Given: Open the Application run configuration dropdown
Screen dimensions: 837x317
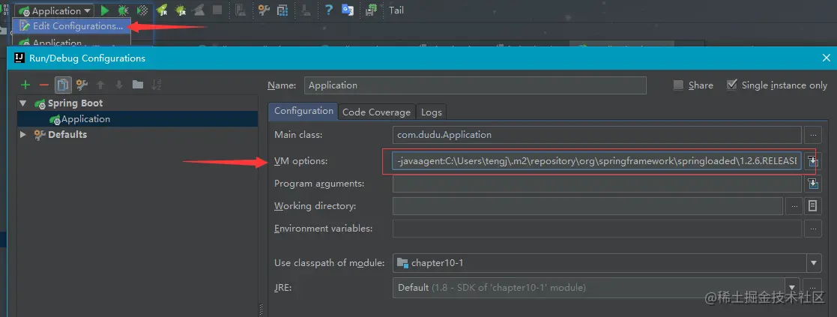Looking at the screenshot, I should pyautogui.click(x=54, y=10).
